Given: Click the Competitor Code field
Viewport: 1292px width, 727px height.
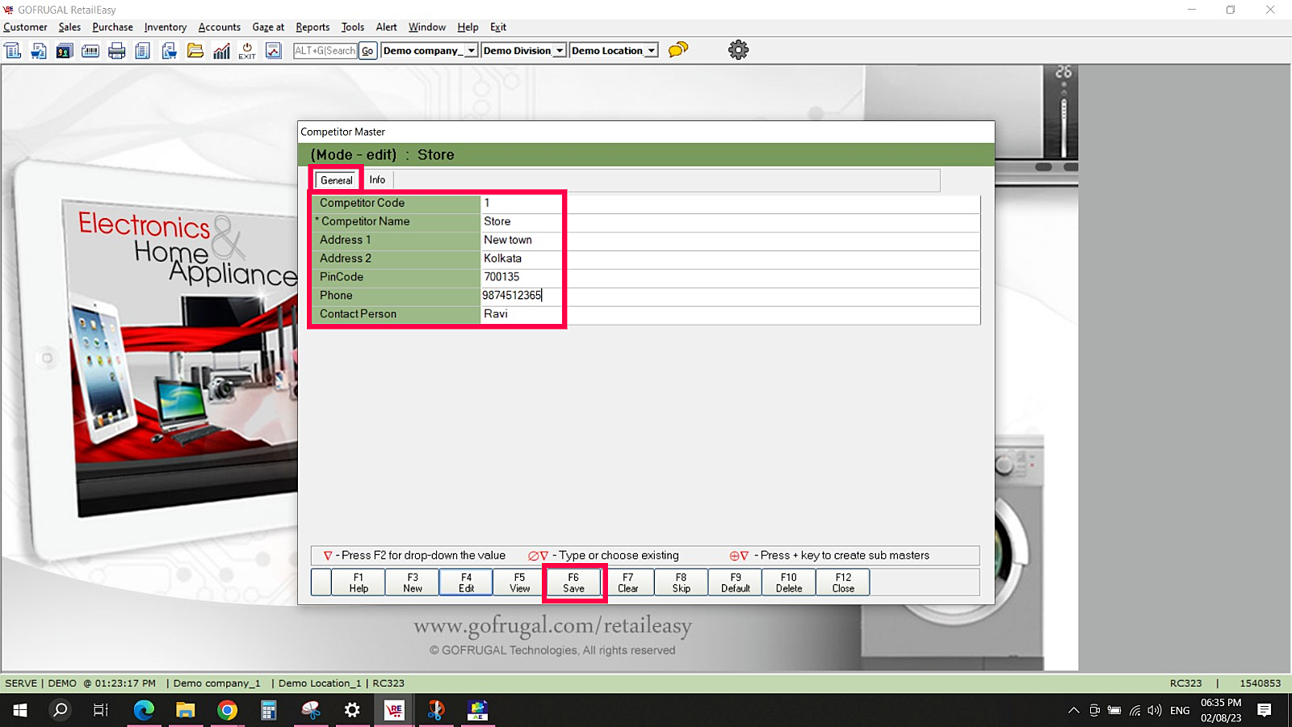Looking at the screenshot, I should [x=730, y=203].
